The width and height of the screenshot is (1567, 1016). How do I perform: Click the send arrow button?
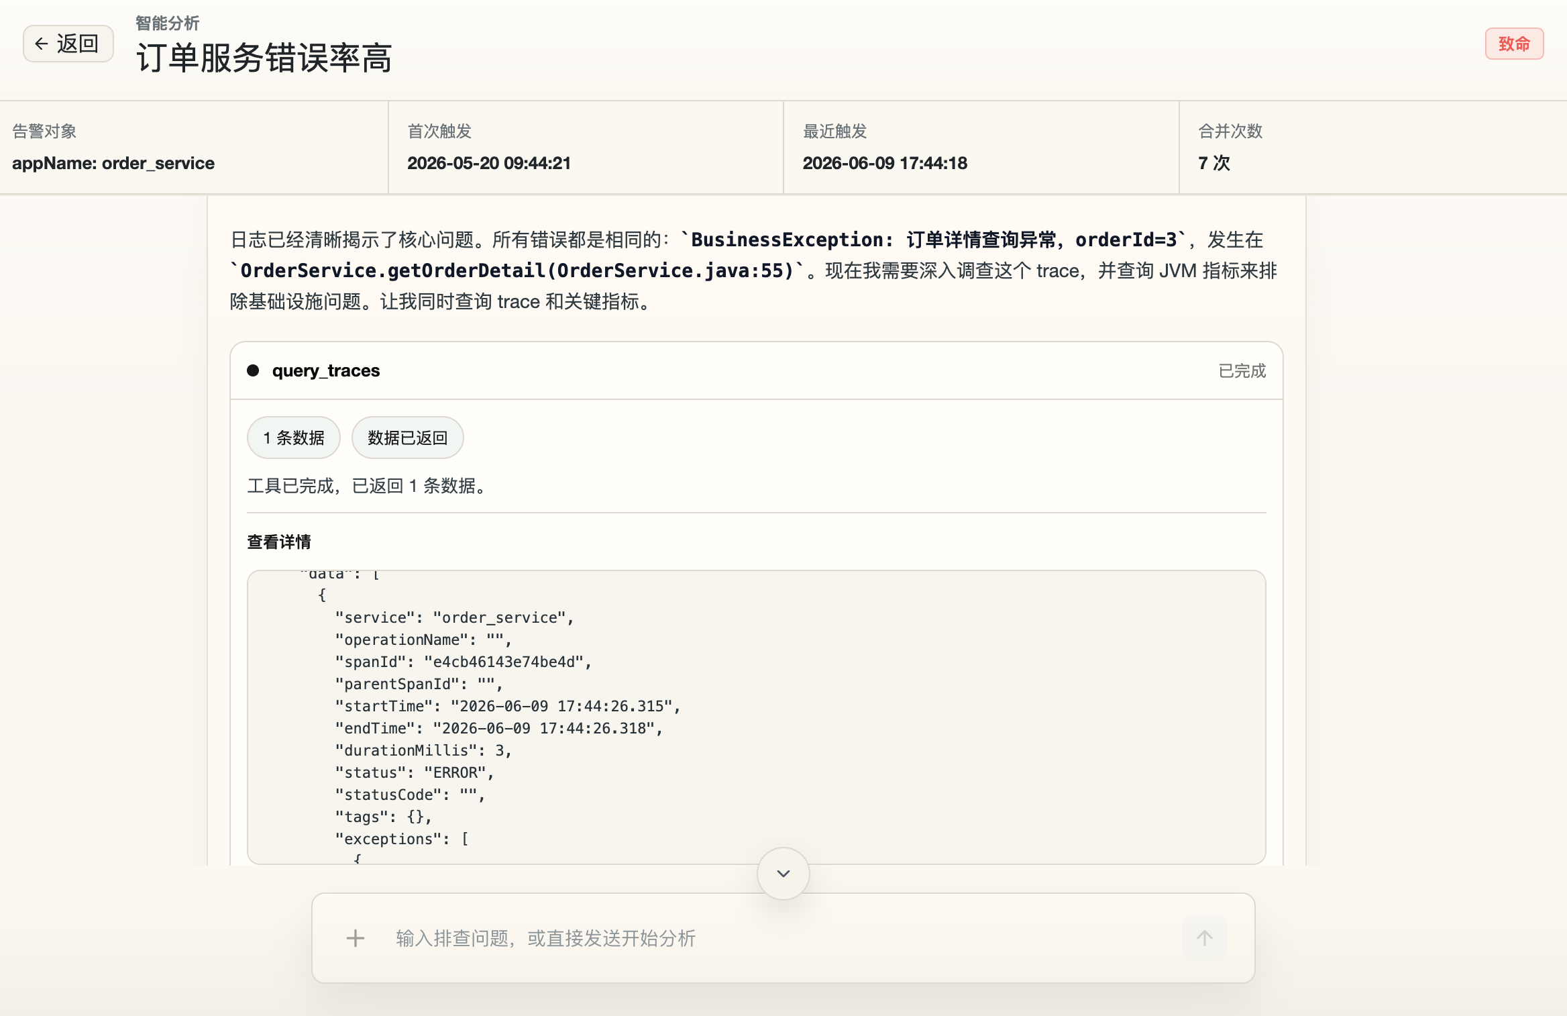1204,938
